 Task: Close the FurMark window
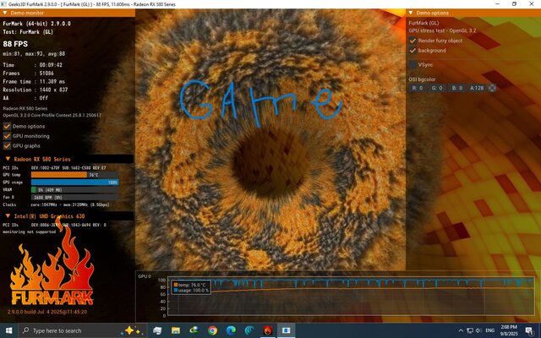[532, 3]
